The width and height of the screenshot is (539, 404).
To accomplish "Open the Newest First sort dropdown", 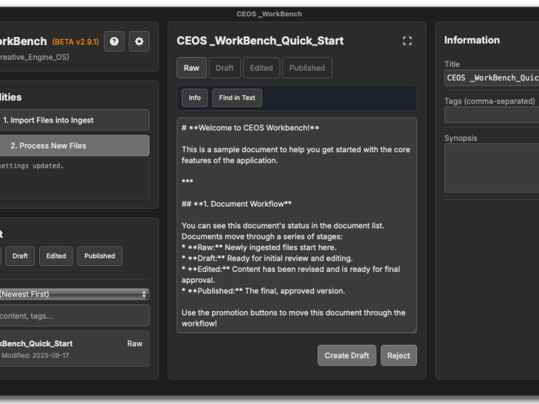I will coord(74,294).
